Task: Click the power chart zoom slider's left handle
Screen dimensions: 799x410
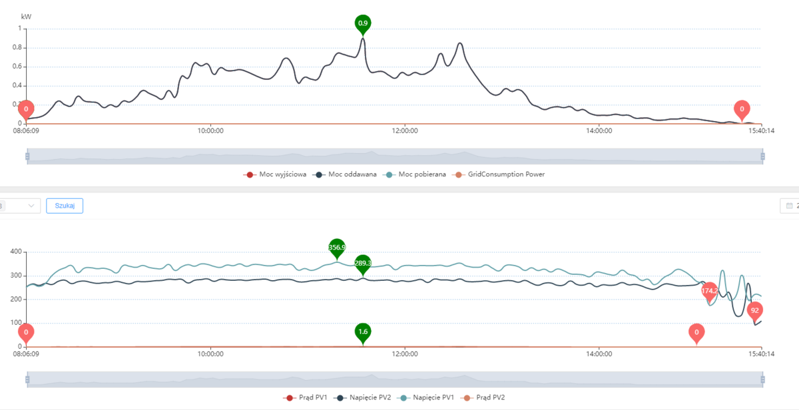Action: coord(27,156)
